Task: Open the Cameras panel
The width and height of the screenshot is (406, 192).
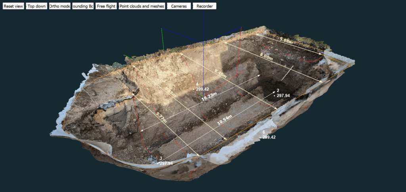Action: [x=179, y=6]
